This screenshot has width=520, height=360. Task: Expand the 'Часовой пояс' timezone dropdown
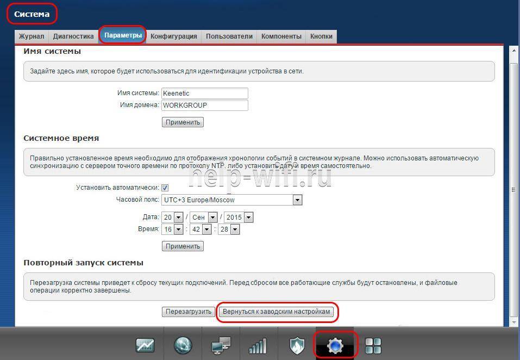pos(231,200)
